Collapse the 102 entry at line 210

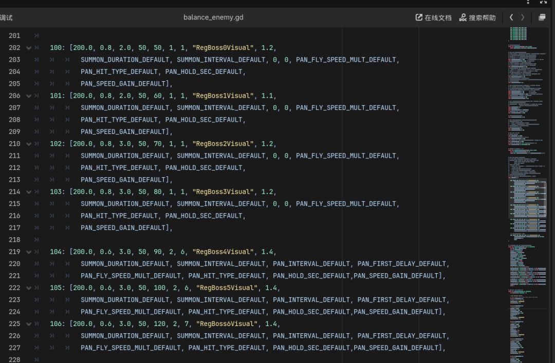tap(29, 144)
